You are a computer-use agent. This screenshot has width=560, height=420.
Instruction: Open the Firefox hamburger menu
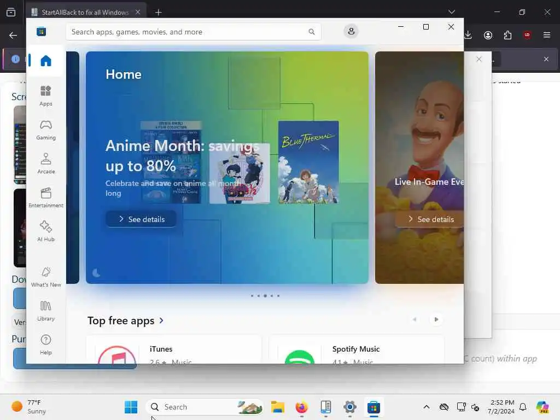pos(546,35)
